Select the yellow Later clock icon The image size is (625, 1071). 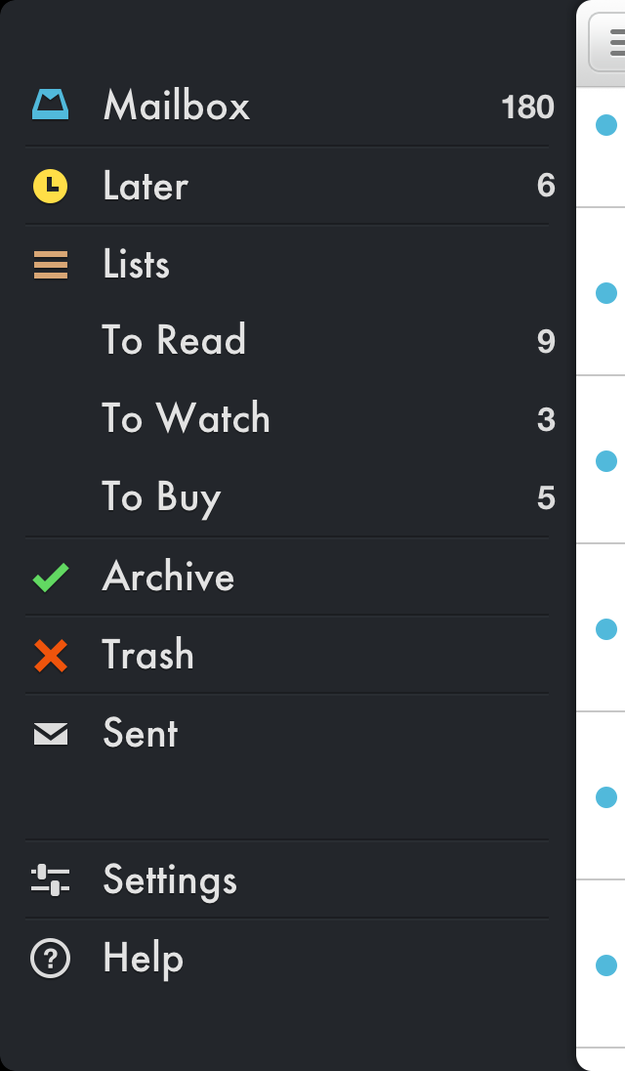[x=49, y=185]
